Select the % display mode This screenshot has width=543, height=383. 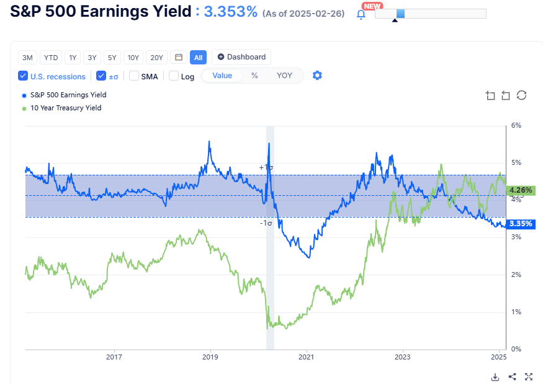tap(256, 75)
